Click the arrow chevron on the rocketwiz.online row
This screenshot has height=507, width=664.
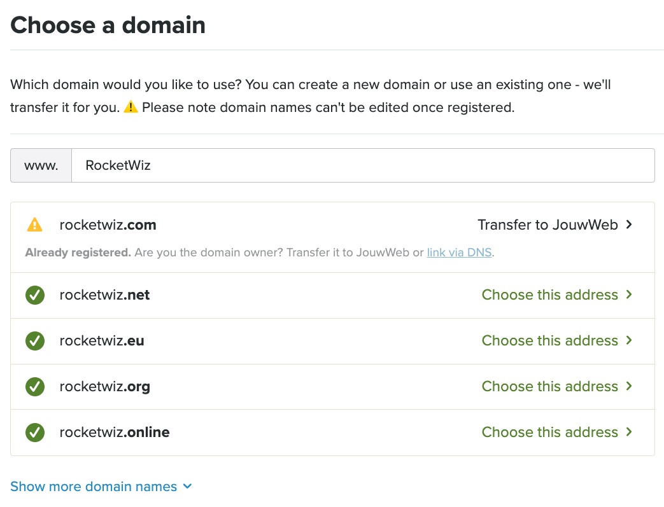coord(629,432)
